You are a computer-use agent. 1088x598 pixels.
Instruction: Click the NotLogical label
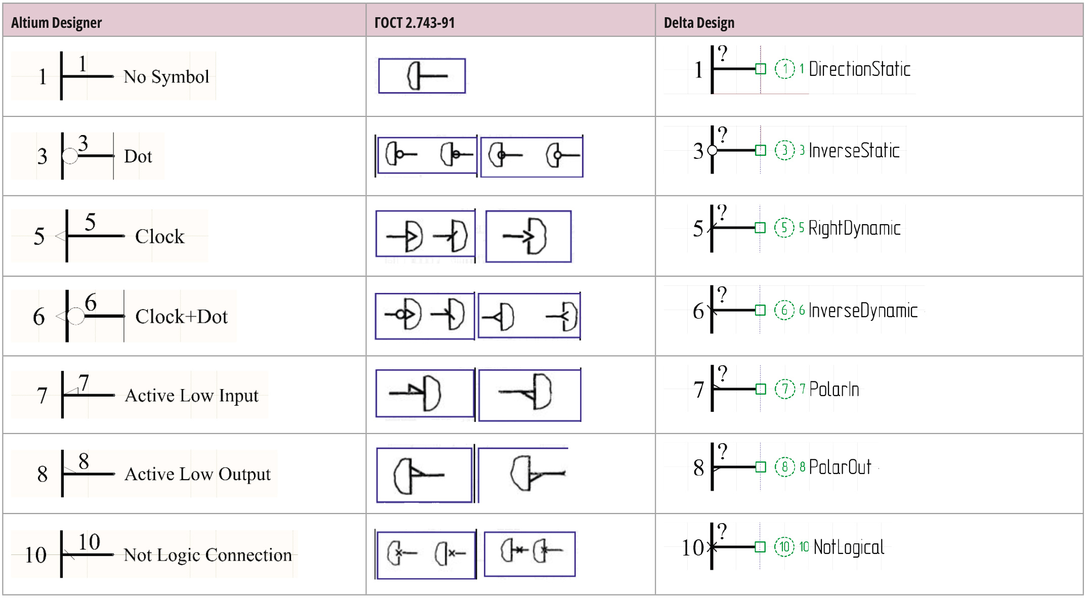coord(849,547)
